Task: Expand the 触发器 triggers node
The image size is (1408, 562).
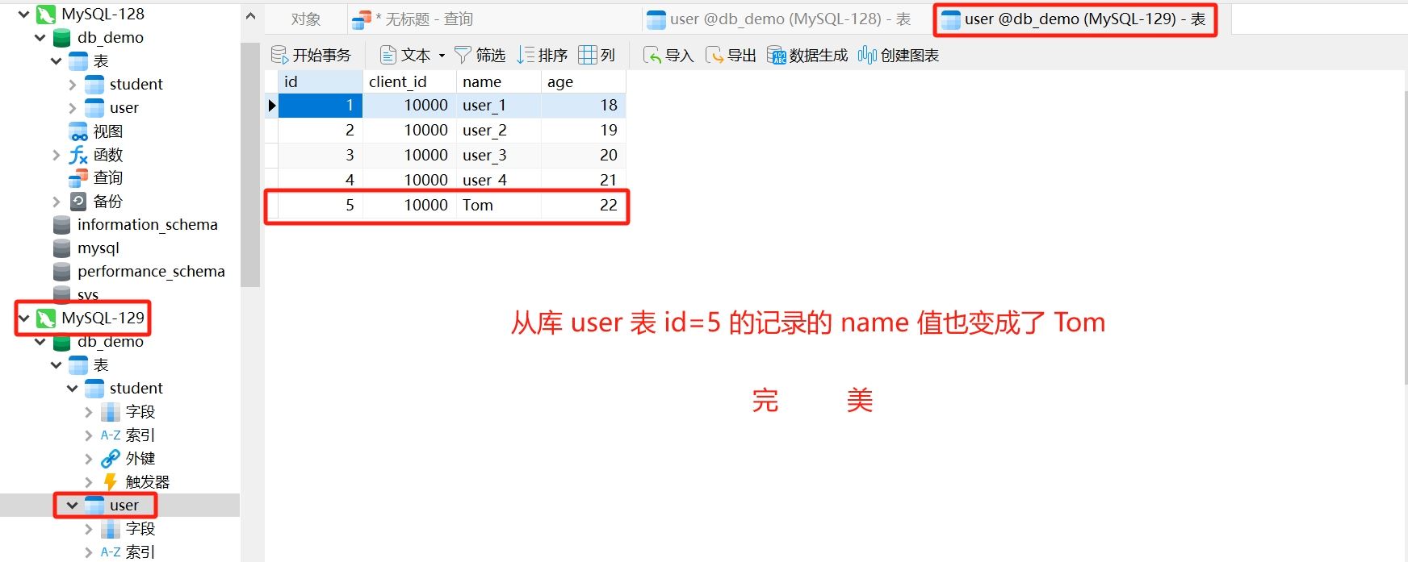Action: [x=88, y=481]
